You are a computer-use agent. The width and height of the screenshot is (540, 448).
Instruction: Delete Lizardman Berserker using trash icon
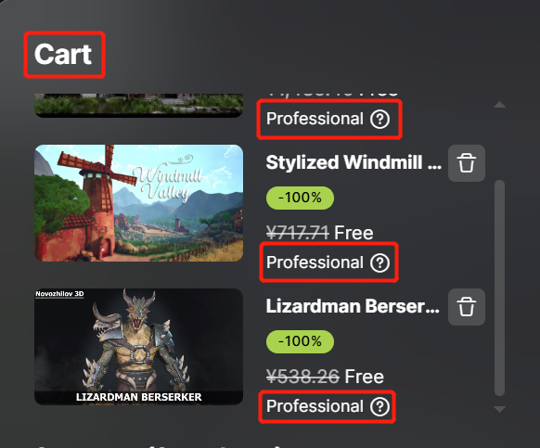click(x=467, y=307)
